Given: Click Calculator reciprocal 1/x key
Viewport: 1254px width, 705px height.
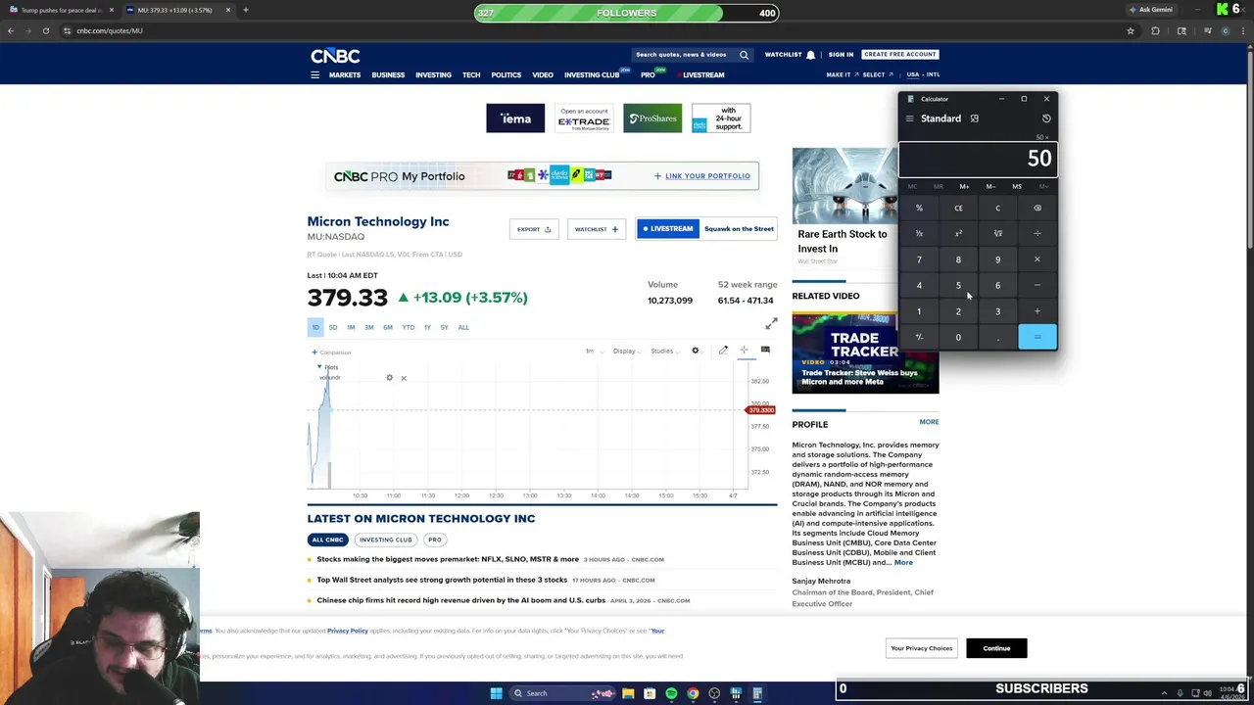Looking at the screenshot, I should pyautogui.click(x=919, y=233).
